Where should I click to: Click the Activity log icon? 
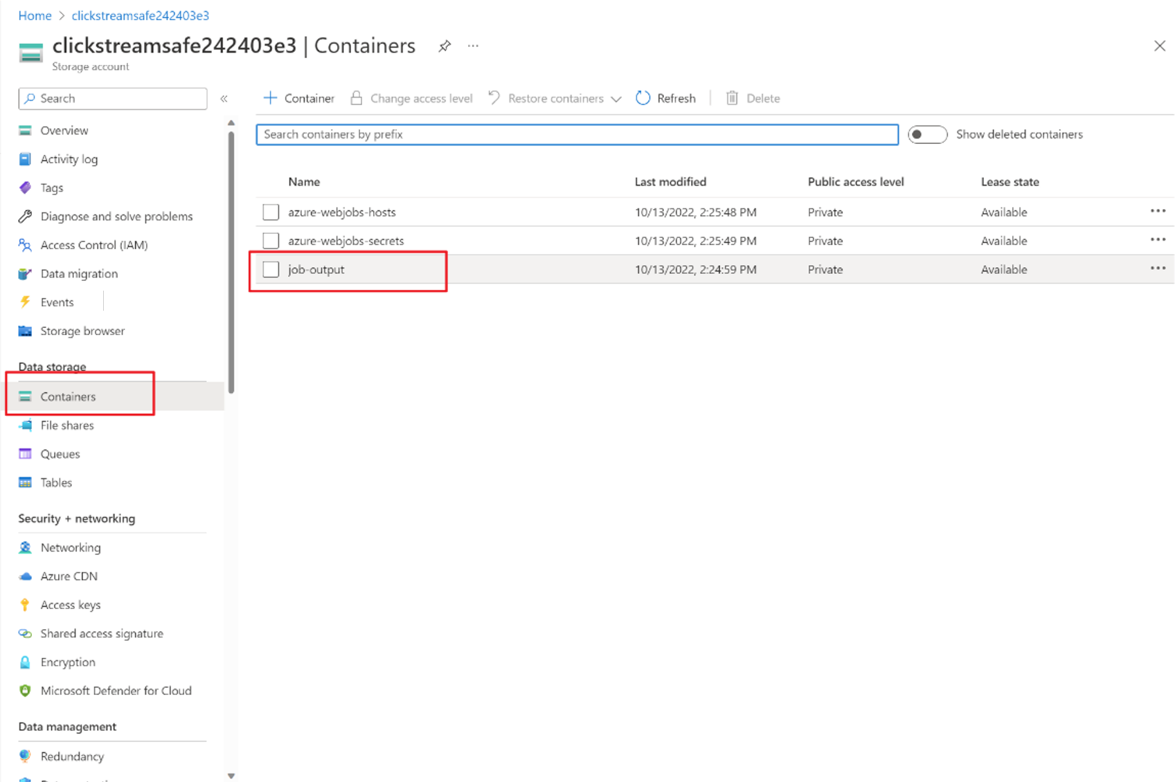pyautogui.click(x=25, y=159)
